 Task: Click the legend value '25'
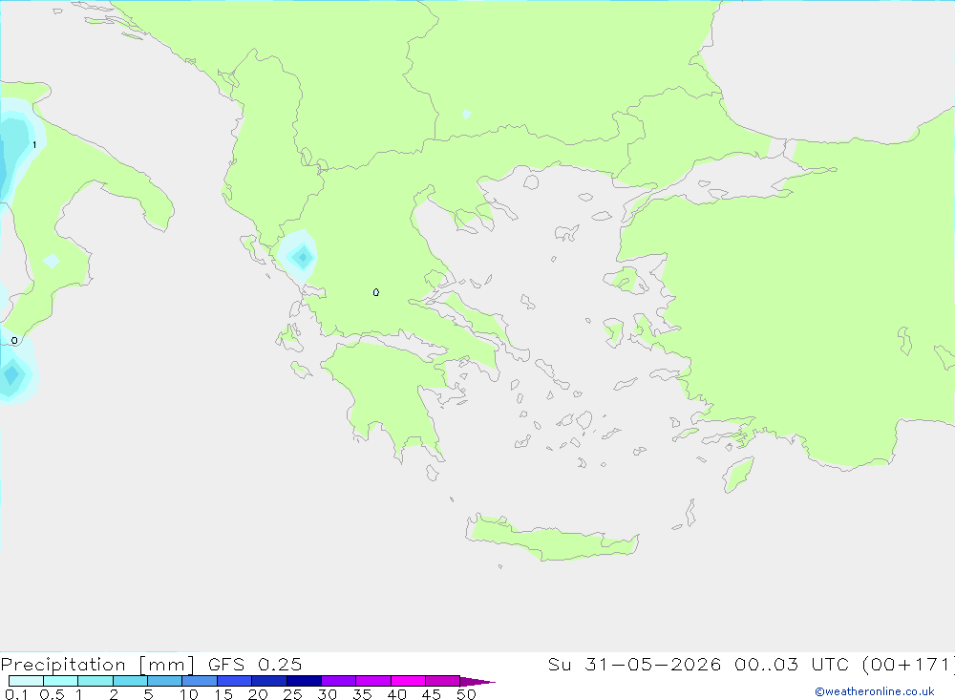[292, 694]
